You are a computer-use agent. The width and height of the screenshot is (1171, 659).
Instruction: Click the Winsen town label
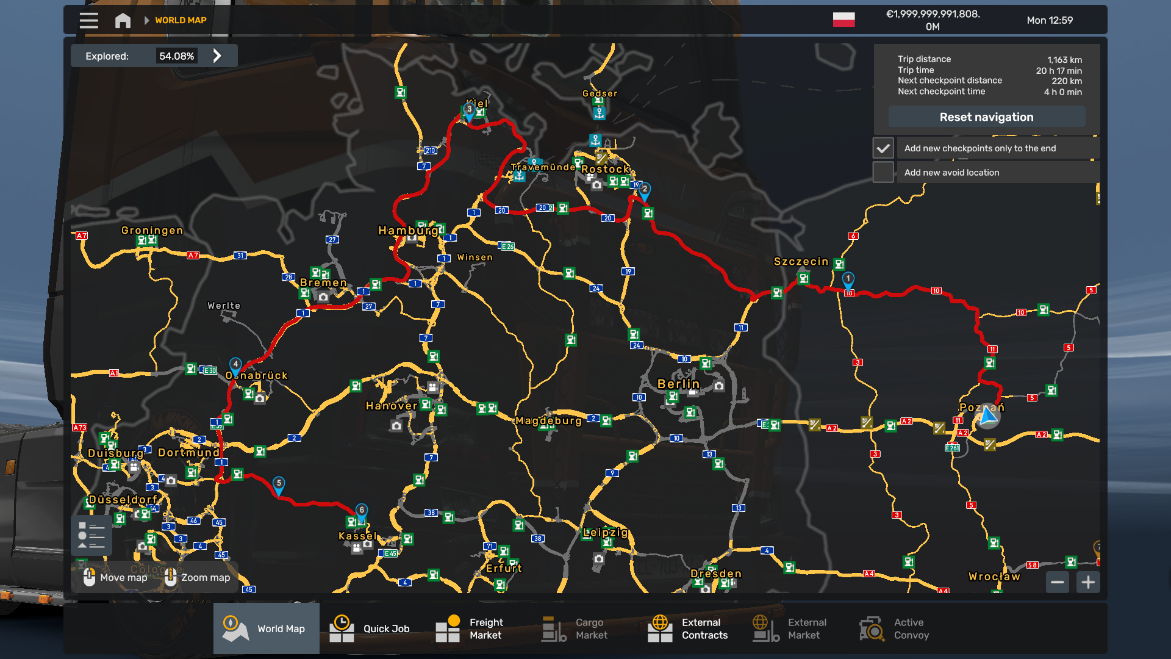click(x=474, y=257)
